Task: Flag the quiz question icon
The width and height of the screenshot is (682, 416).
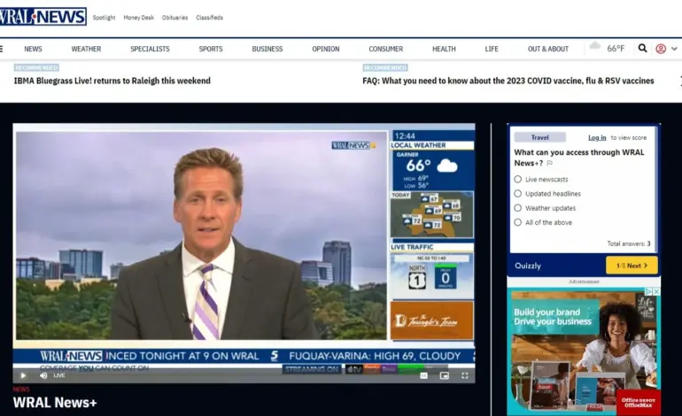Action: (x=550, y=163)
